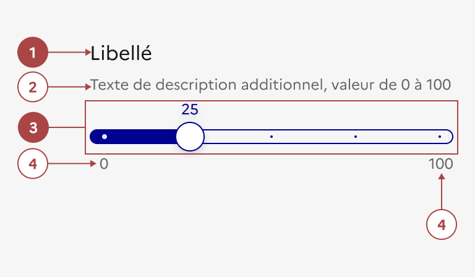Click the "Libellé" label text
The image size is (475, 277).
point(121,53)
